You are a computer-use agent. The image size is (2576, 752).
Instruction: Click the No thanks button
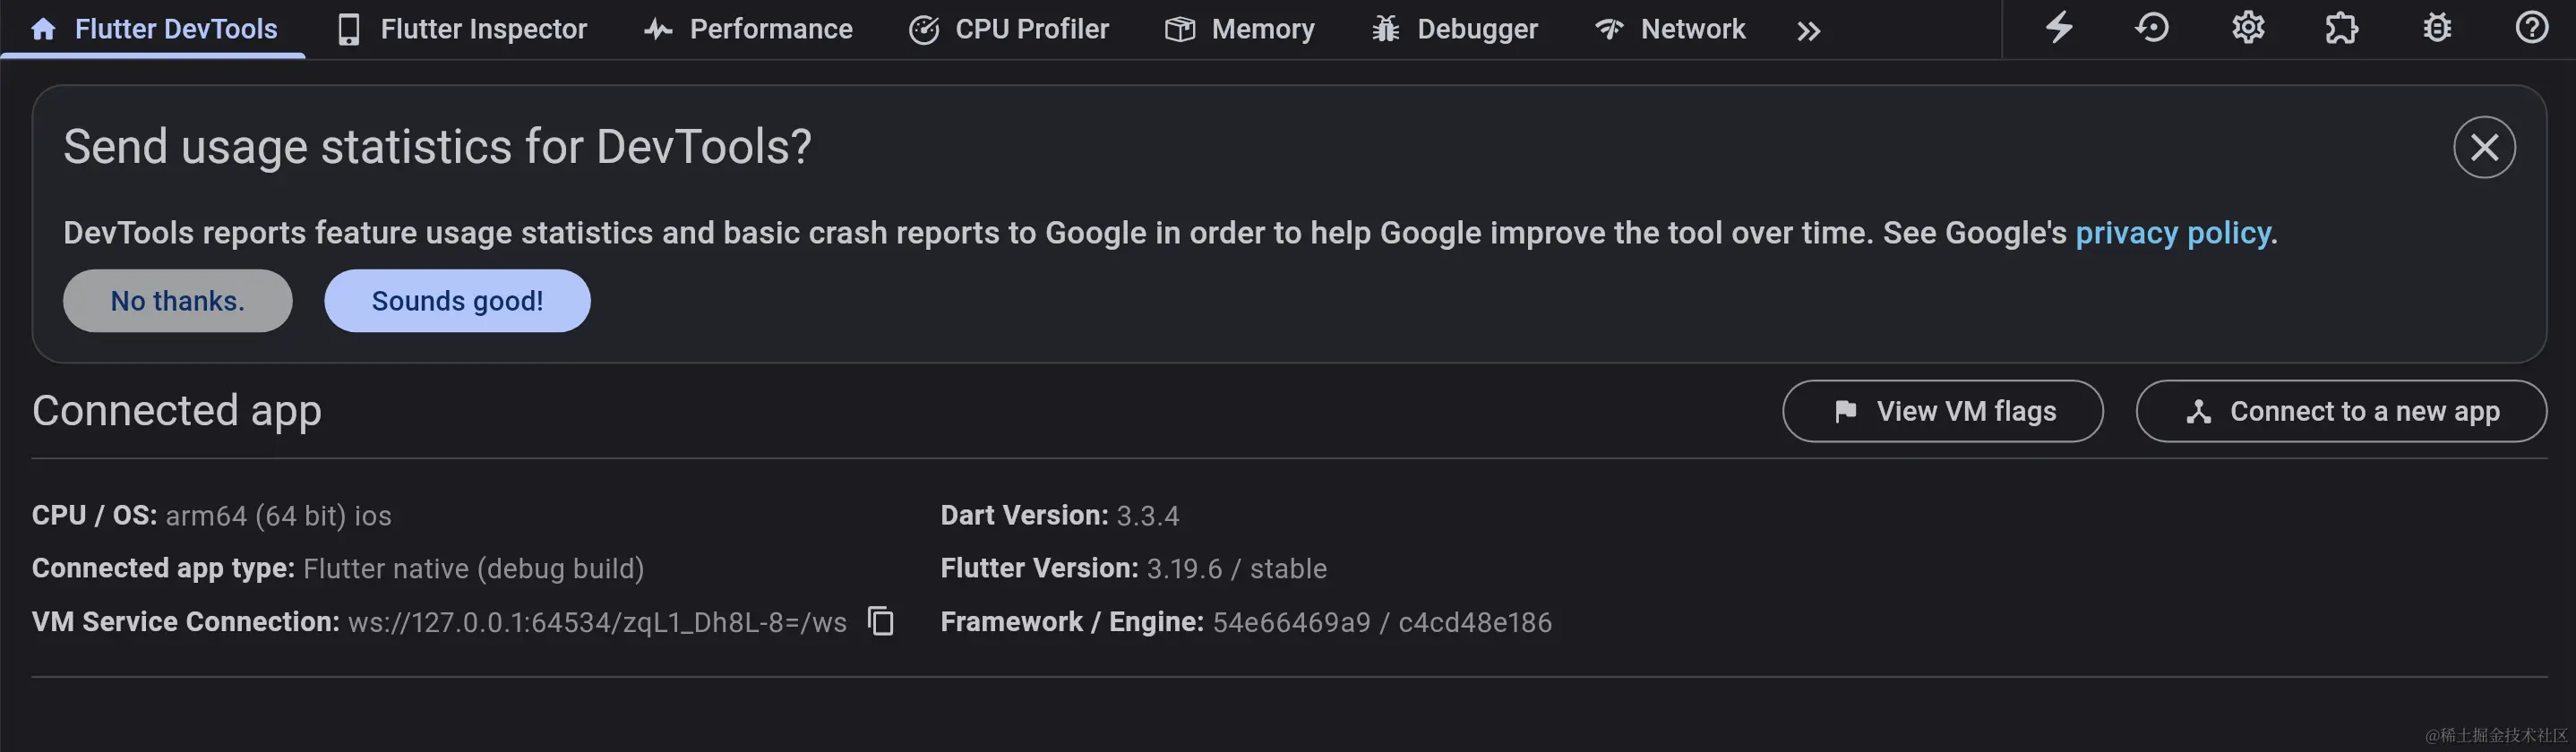click(178, 301)
